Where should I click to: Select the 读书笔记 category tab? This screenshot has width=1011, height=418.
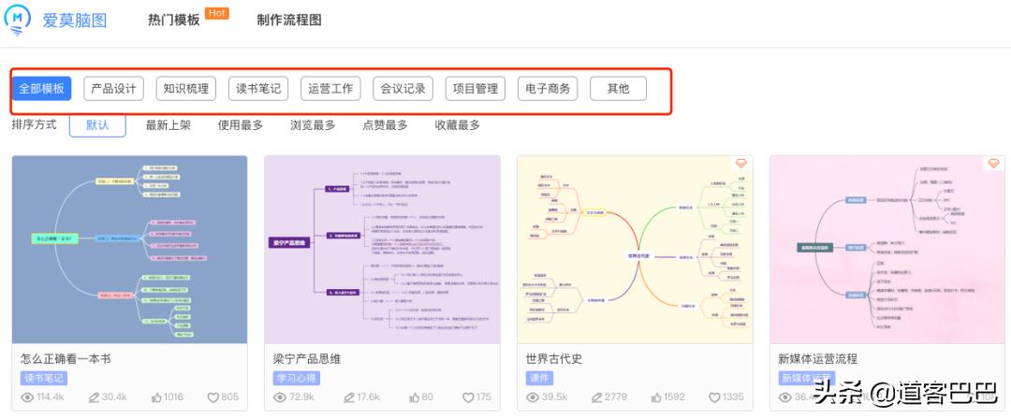(258, 89)
